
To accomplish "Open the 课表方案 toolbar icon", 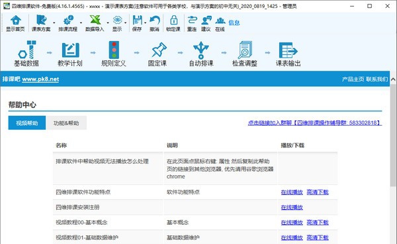I will [41, 20].
